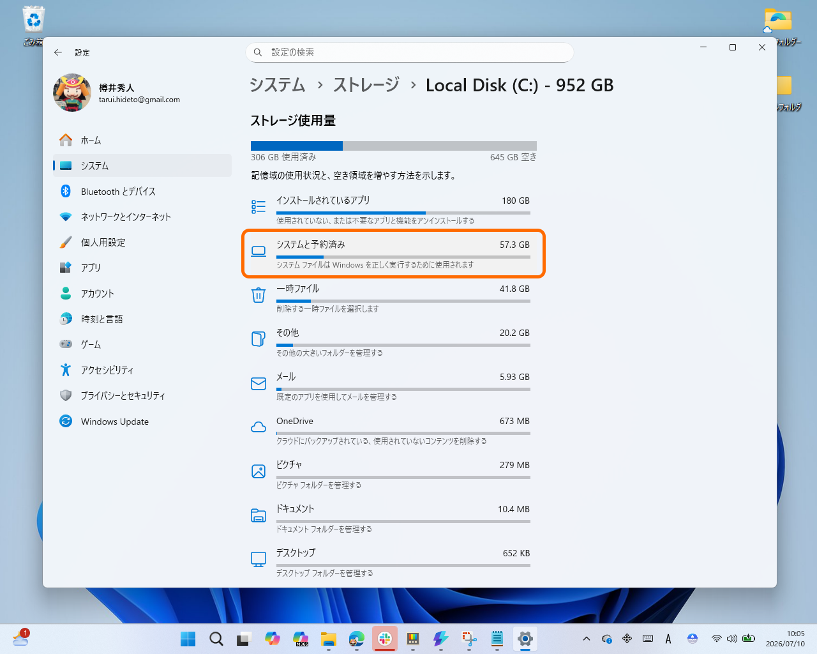The height and width of the screenshot is (654, 817).
Task: Open Microsoft 365 Copilot taskbar icon
Action: point(301,639)
